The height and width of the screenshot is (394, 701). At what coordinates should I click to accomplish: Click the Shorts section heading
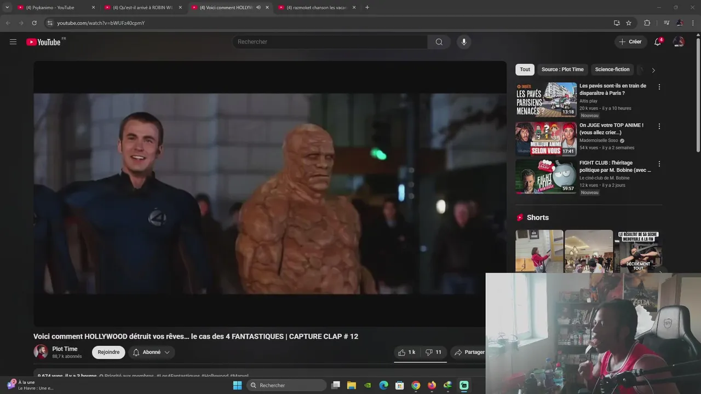[537, 217]
